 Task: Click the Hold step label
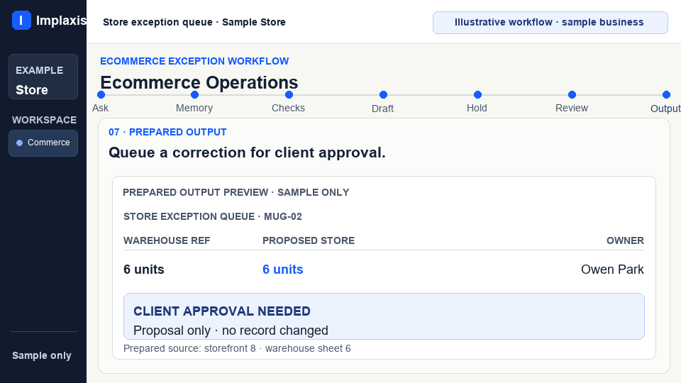477,108
